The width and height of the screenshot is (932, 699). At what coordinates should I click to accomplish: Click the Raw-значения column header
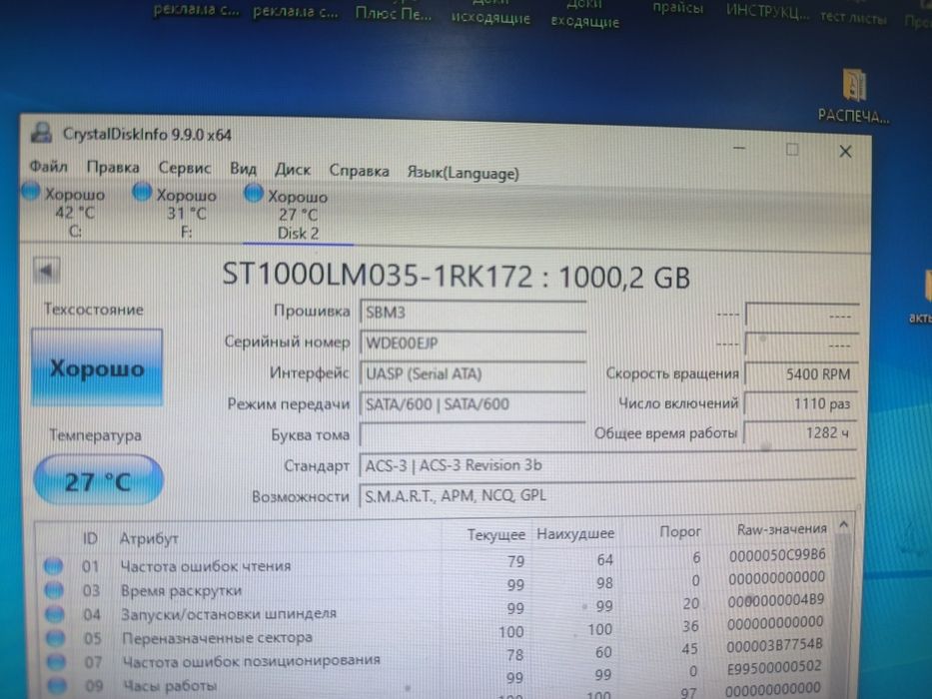click(781, 529)
